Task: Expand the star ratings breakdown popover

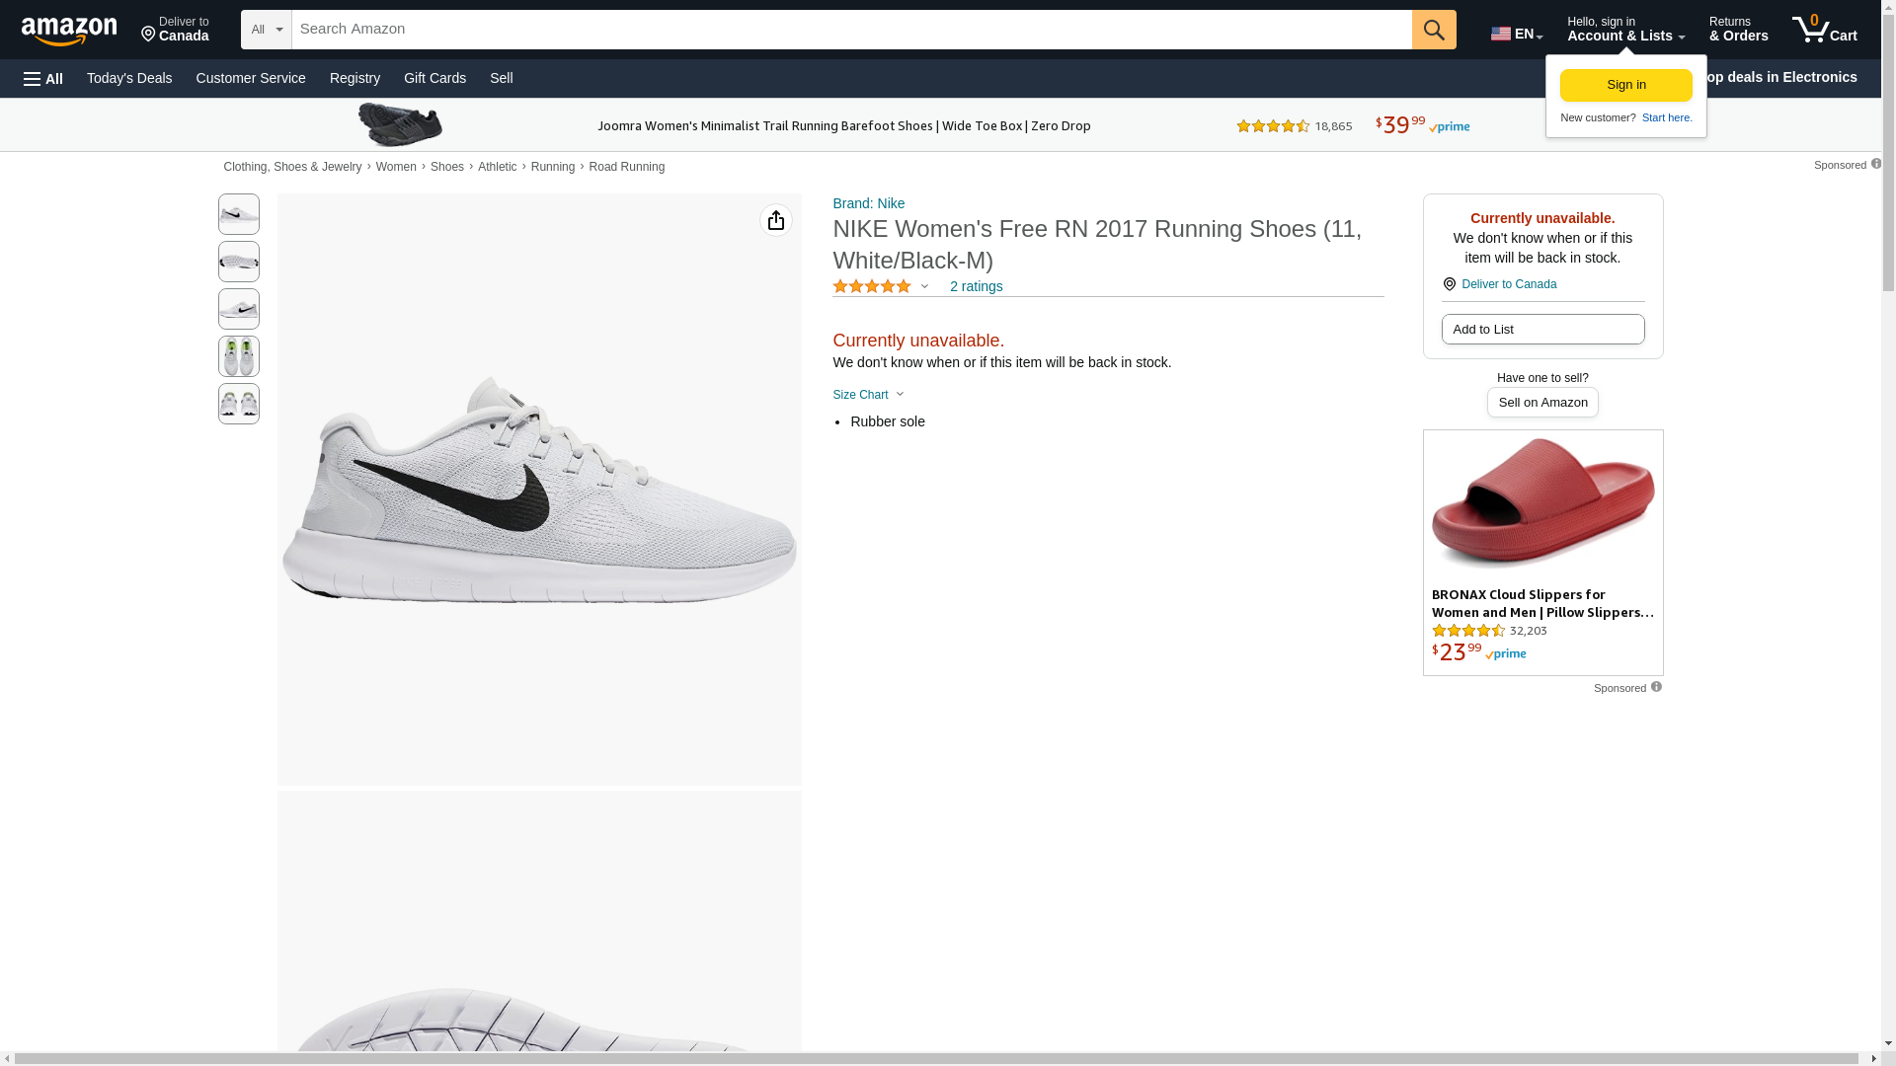Action: pyautogui.click(x=924, y=286)
